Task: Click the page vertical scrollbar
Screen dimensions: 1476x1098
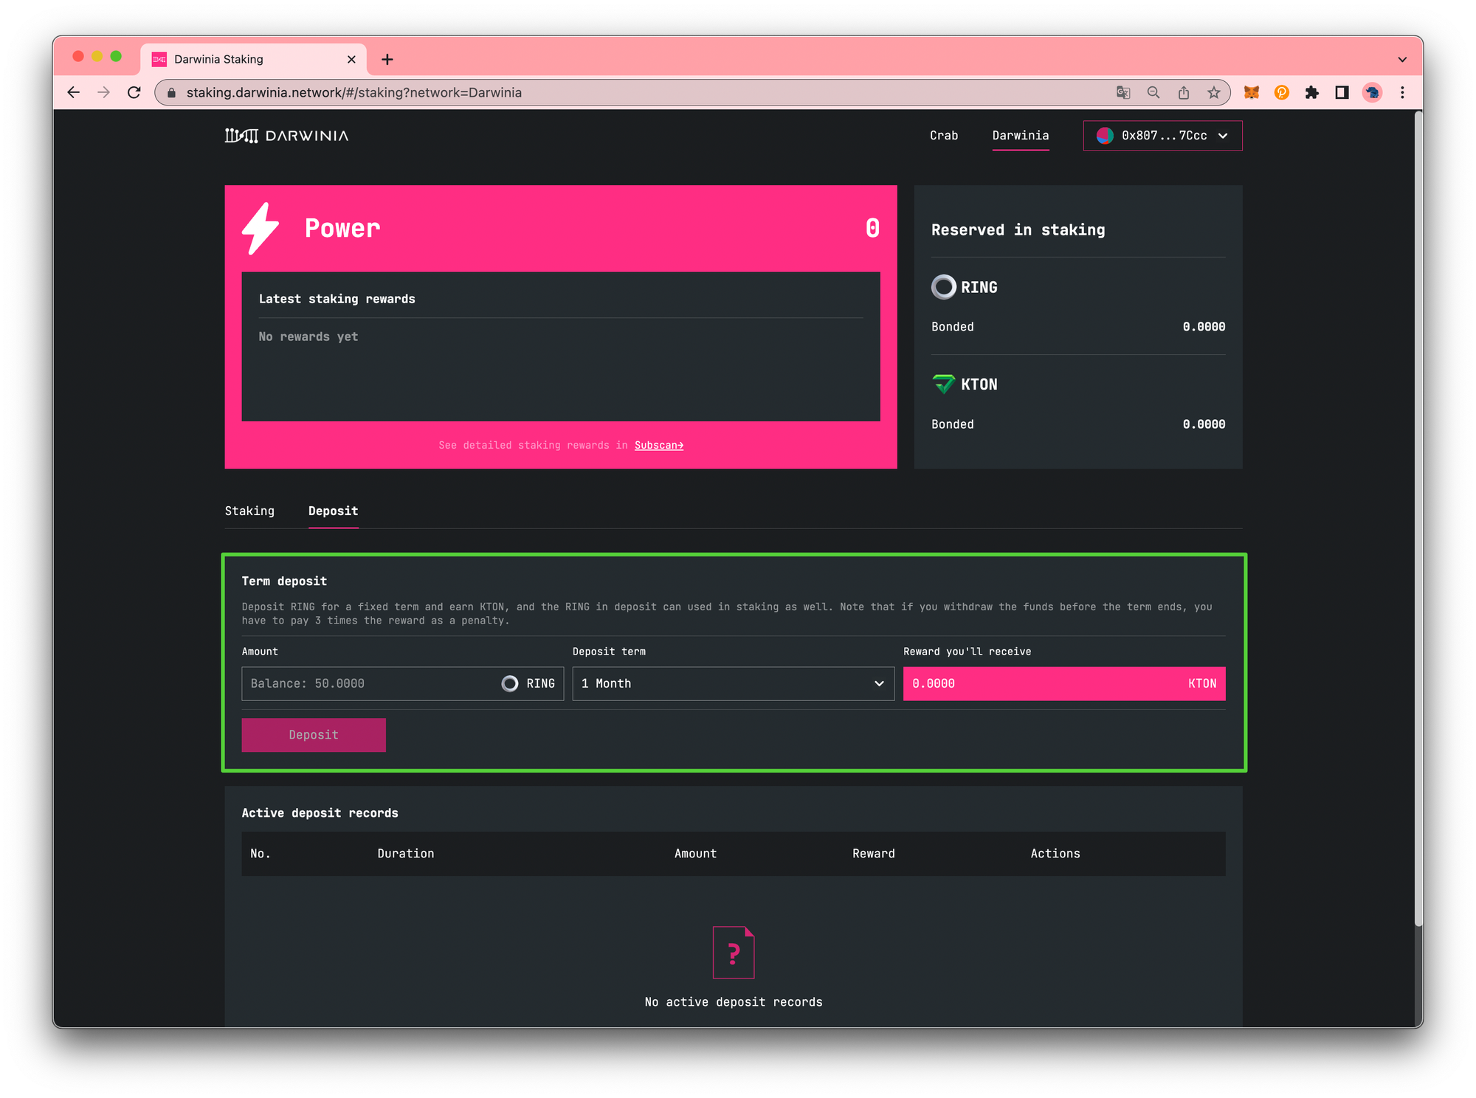Action: point(1418,517)
